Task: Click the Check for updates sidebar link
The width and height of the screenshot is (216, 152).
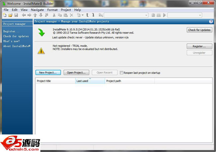Action: [16, 36]
